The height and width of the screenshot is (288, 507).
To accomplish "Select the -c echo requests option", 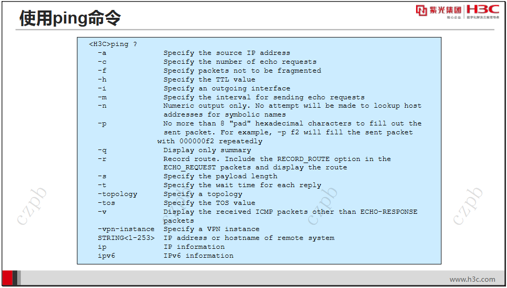I will point(207,62).
